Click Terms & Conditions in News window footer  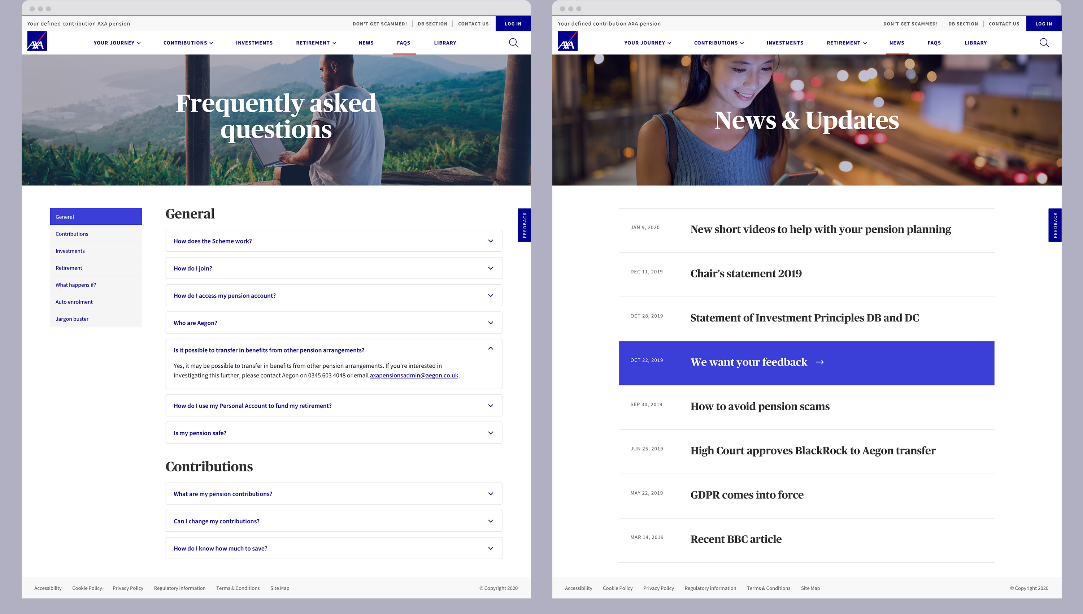tap(768, 588)
